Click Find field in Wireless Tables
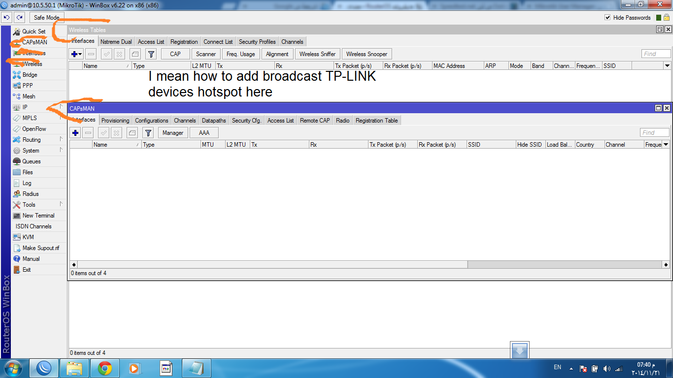673x378 pixels. point(656,54)
